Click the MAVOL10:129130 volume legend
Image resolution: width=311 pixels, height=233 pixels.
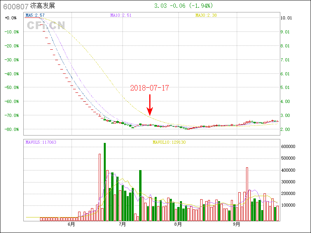click(x=169, y=142)
